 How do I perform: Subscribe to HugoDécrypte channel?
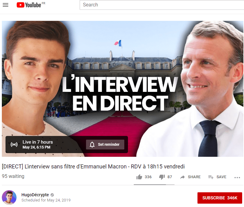tap(220, 198)
